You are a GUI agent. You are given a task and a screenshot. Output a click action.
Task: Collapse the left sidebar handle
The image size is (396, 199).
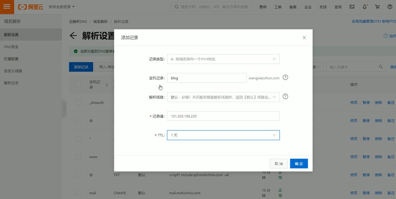click(x=64, y=109)
